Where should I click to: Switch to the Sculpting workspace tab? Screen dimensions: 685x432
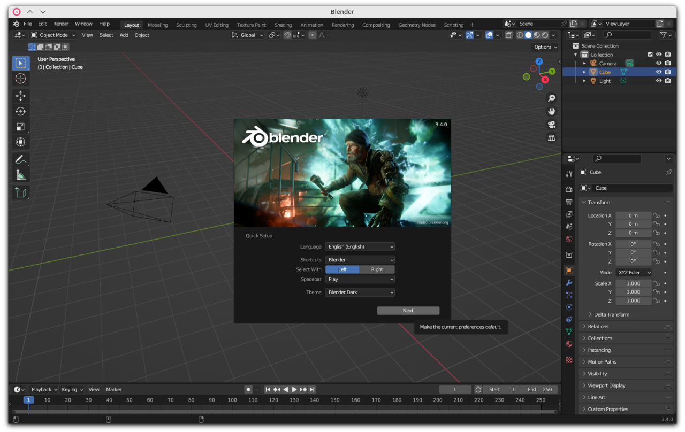pyautogui.click(x=187, y=25)
